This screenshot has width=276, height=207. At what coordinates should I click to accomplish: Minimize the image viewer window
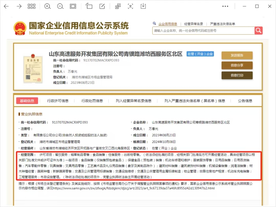coord(244,6)
